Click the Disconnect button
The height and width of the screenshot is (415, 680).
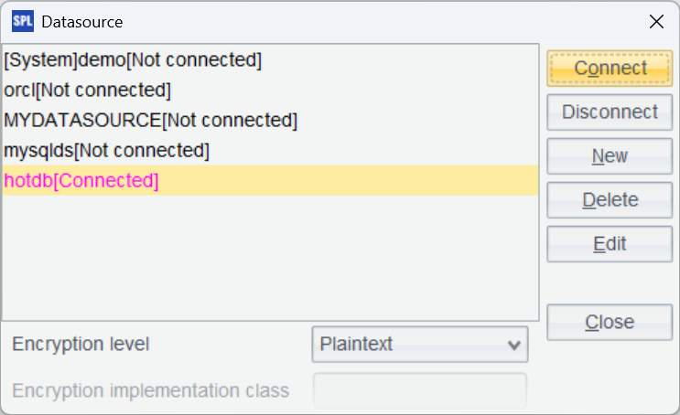pos(610,112)
